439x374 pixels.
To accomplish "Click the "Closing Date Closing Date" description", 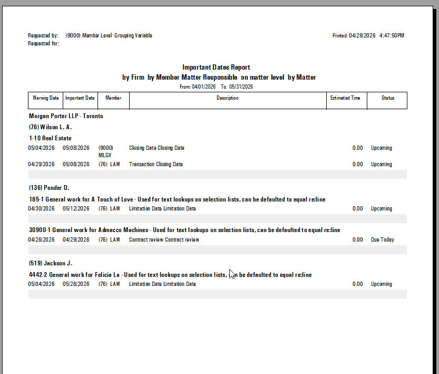I will tap(157, 148).
